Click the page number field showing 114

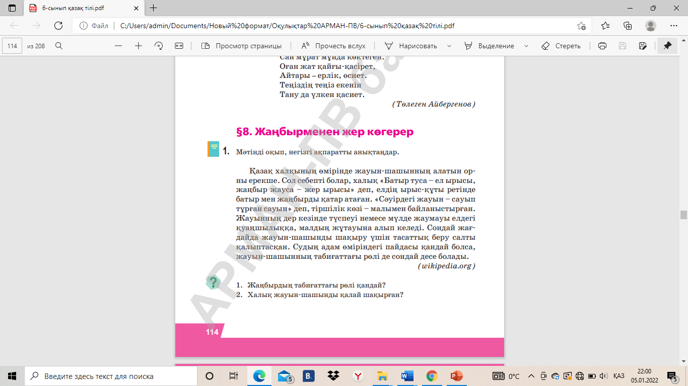pos(13,46)
